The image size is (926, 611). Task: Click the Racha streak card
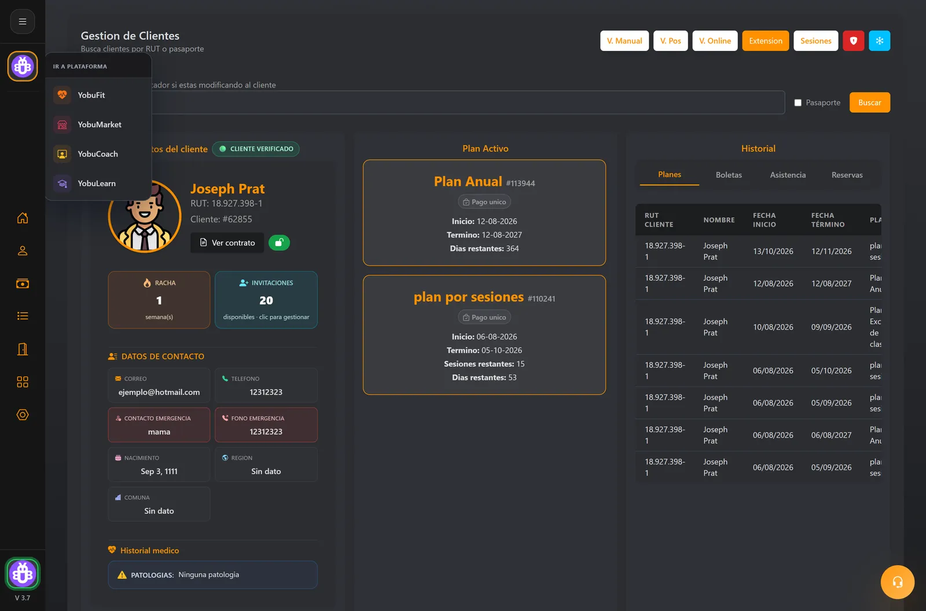click(x=159, y=300)
